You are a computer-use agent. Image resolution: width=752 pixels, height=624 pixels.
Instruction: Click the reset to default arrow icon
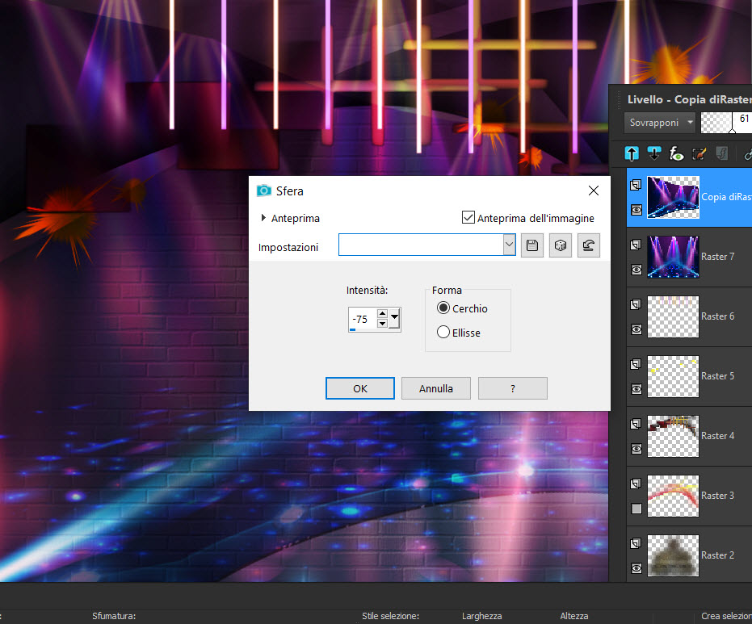pos(589,245)
